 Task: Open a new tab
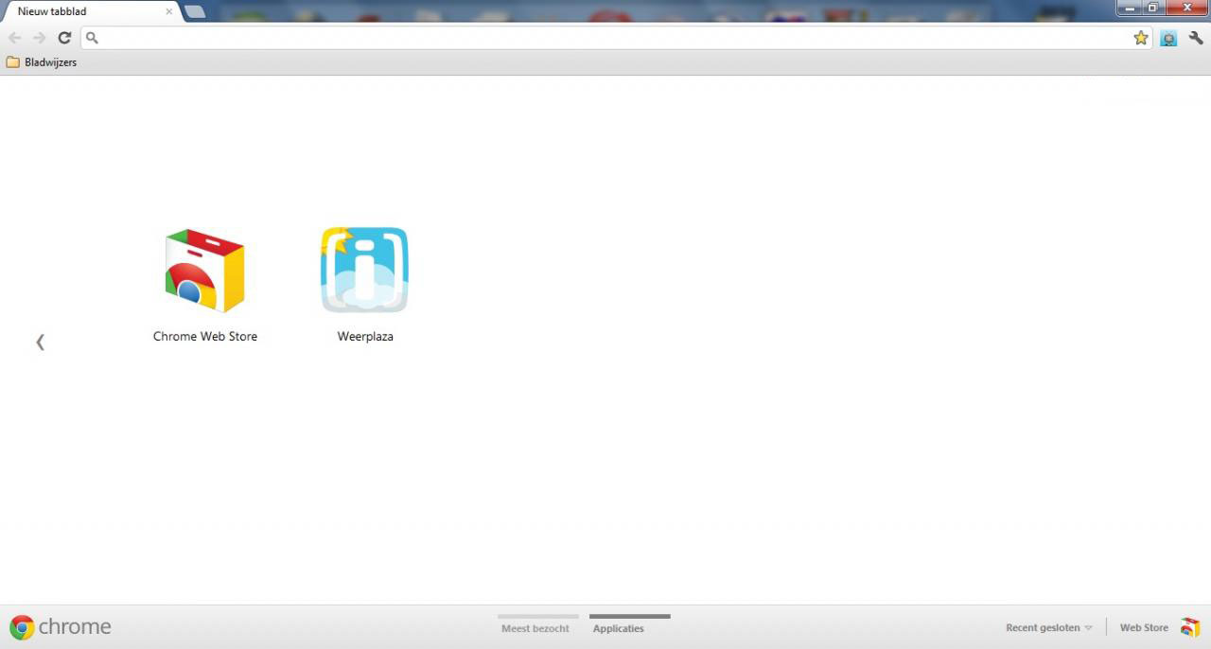(x=195, y=11)
